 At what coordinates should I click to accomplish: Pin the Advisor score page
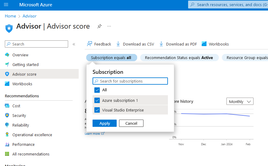click(99, 26)
